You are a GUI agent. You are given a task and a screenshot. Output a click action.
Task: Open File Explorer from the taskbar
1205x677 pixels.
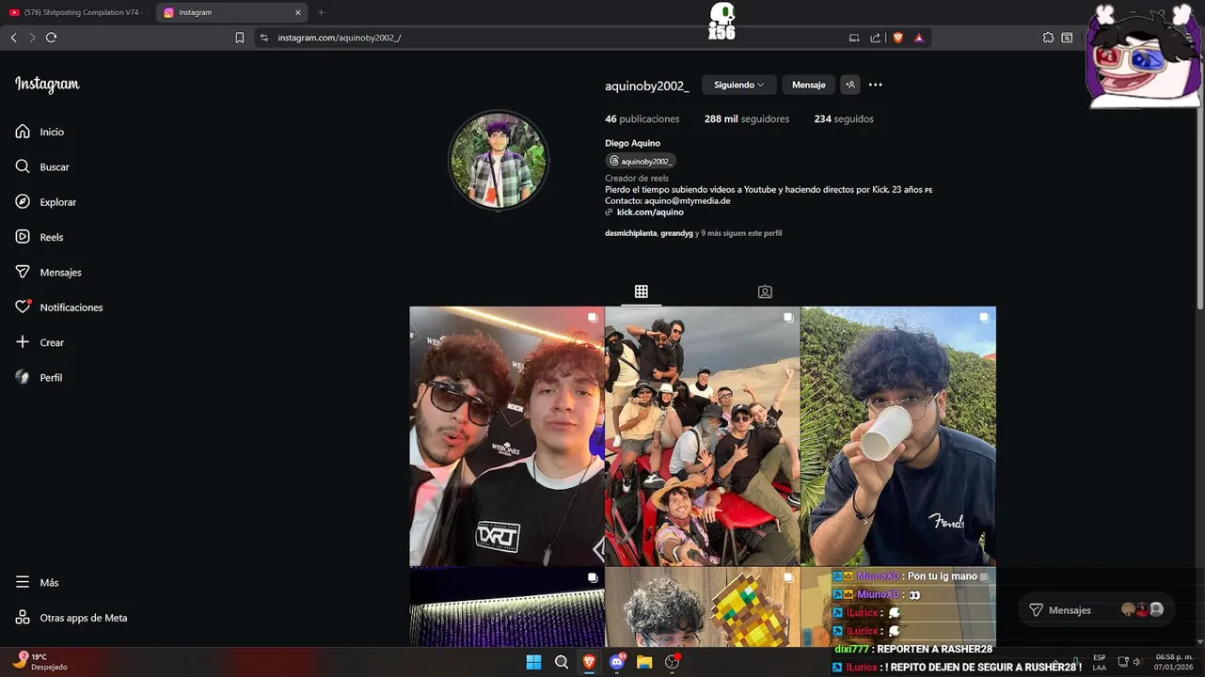tap(644, 662)
